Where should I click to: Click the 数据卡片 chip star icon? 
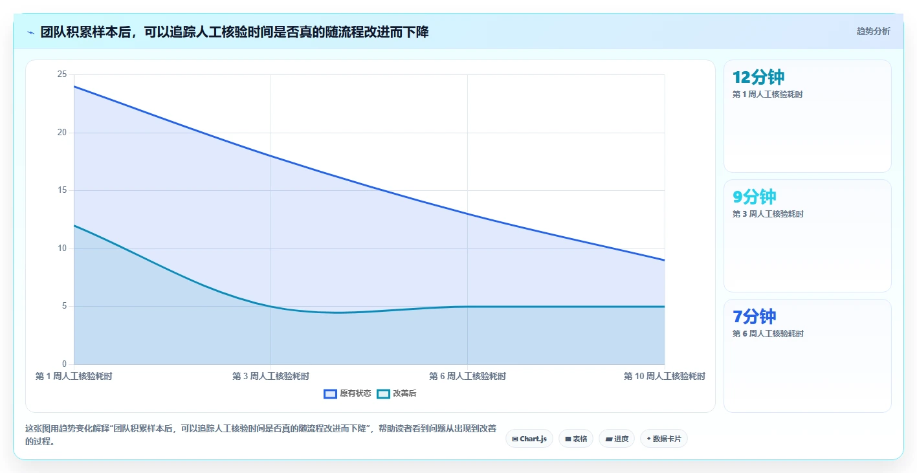tap(648, 439)
